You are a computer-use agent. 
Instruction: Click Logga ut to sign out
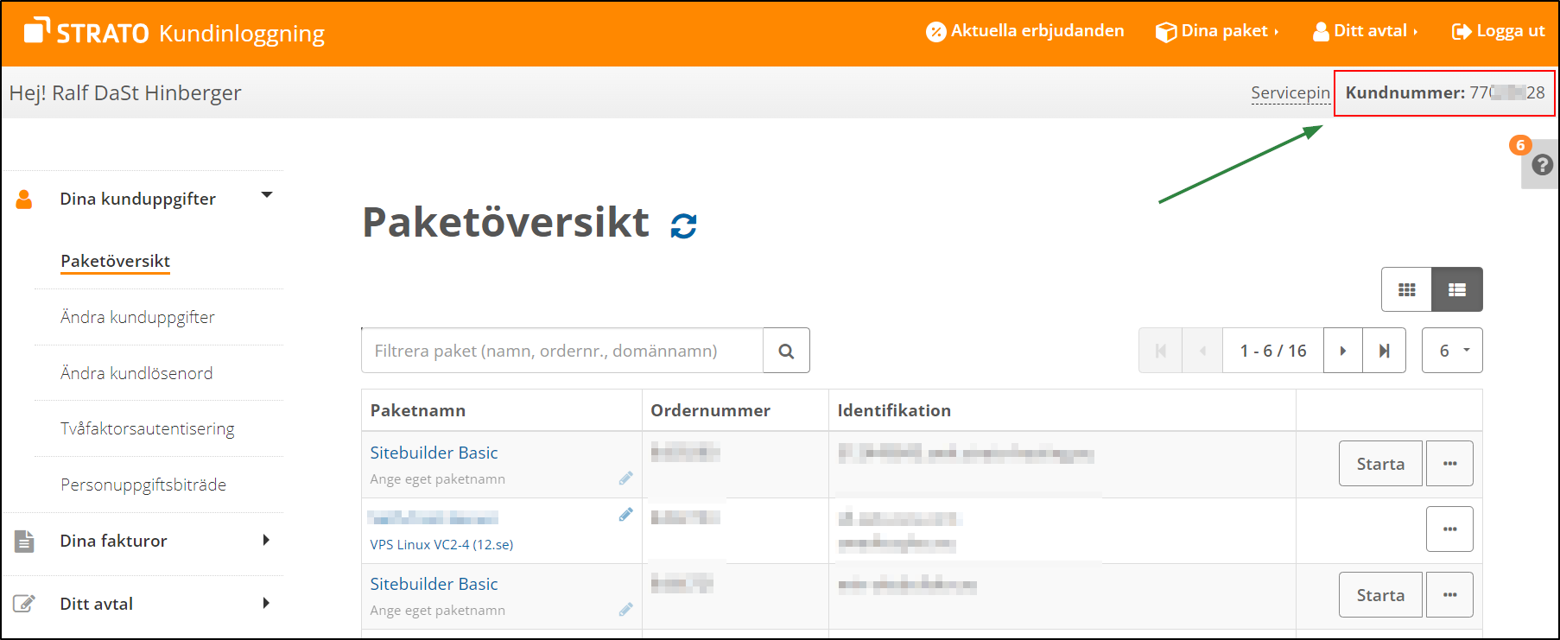pos(1499,31)
